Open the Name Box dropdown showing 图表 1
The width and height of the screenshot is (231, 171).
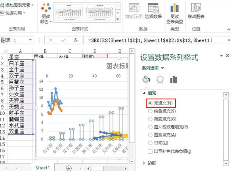[x=31, y=40]
